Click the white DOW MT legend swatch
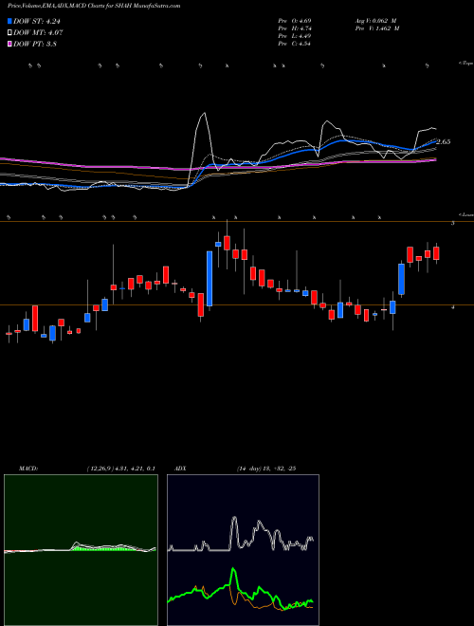The image size is (474, 626). (9, 32)
